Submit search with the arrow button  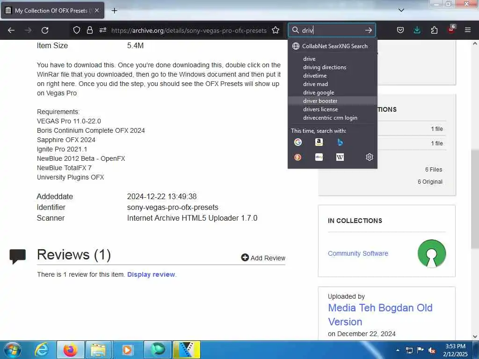(369, 30)
